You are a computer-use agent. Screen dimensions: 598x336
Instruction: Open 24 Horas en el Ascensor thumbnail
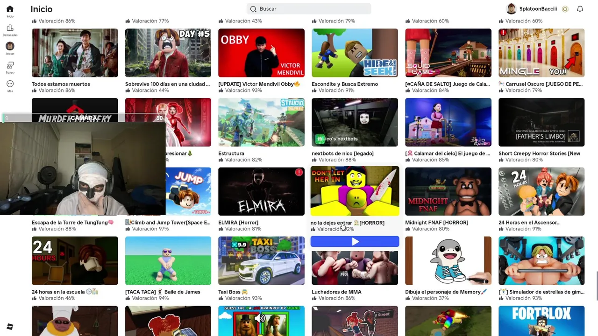[x=541, y=191]
